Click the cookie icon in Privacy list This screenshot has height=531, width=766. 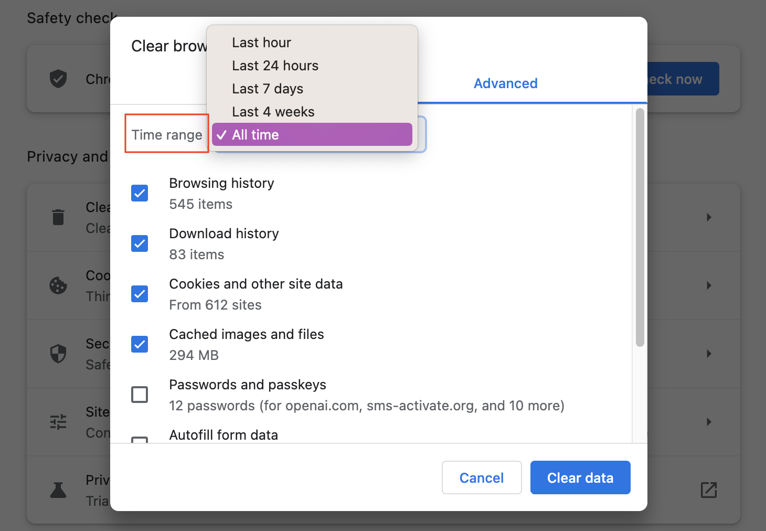[58, 285]
